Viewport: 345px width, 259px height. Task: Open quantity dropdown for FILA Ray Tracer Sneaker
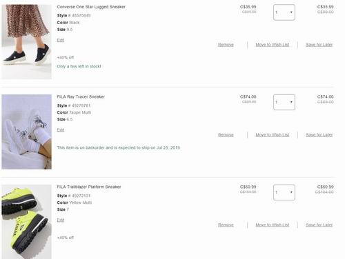284,102
